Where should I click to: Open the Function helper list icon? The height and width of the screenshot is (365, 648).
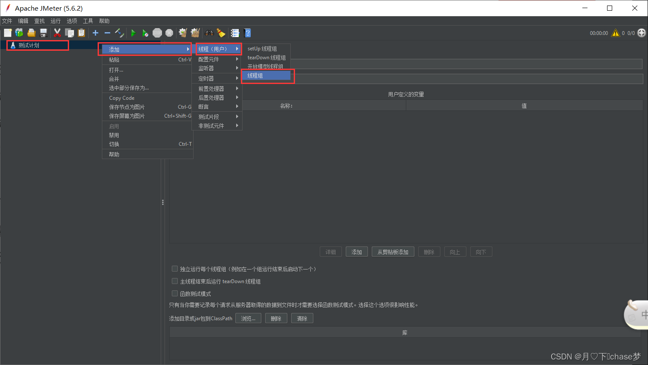tap(235, 33)
